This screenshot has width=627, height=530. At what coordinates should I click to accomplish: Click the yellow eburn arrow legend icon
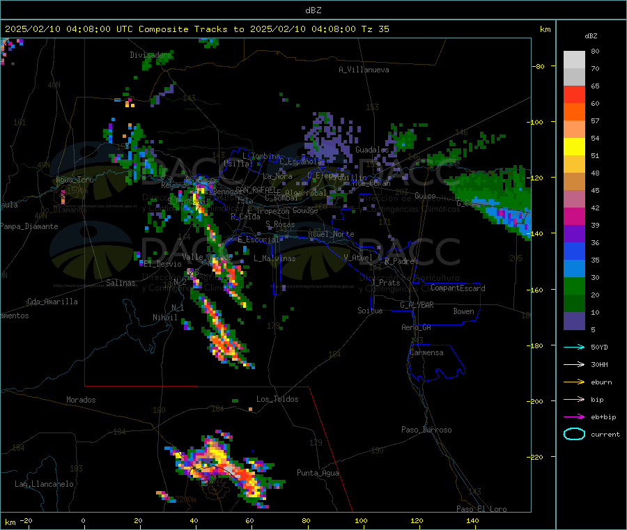click(x=574, y=382)
